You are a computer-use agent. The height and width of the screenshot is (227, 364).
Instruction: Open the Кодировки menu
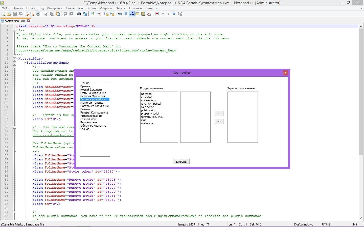click(x=55, y=8)
